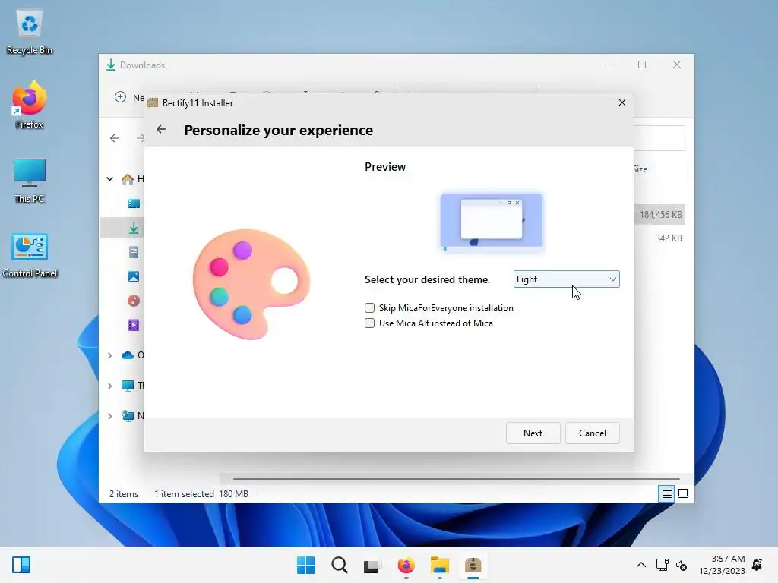Close the Rectify11 Installer dialog
Screen dimensions: 778x583
click(x=621, y=102)
